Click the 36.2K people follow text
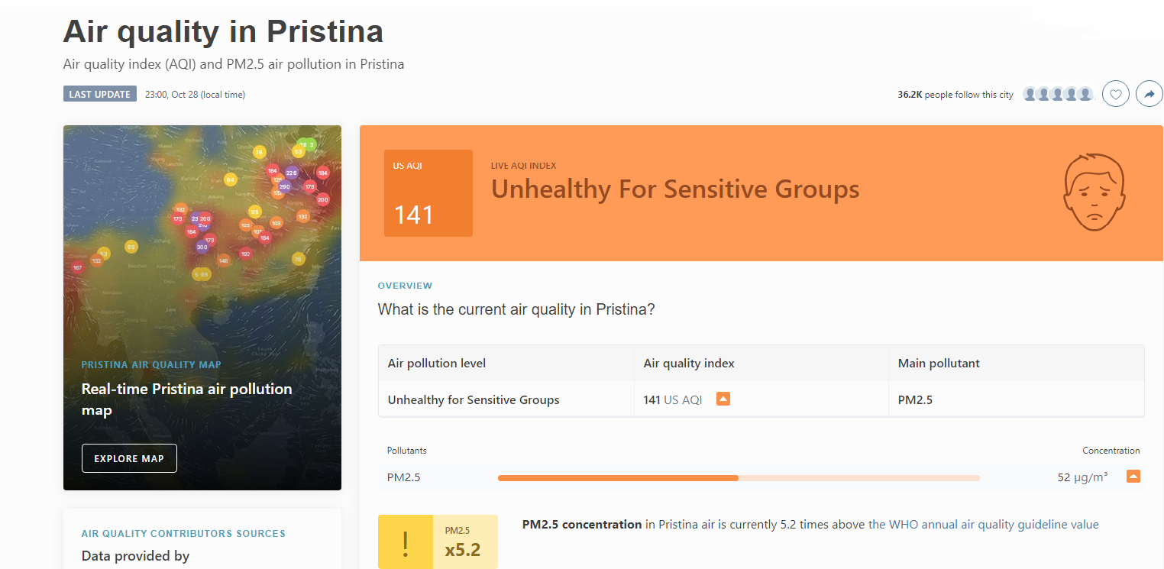 tap(955, 95)
